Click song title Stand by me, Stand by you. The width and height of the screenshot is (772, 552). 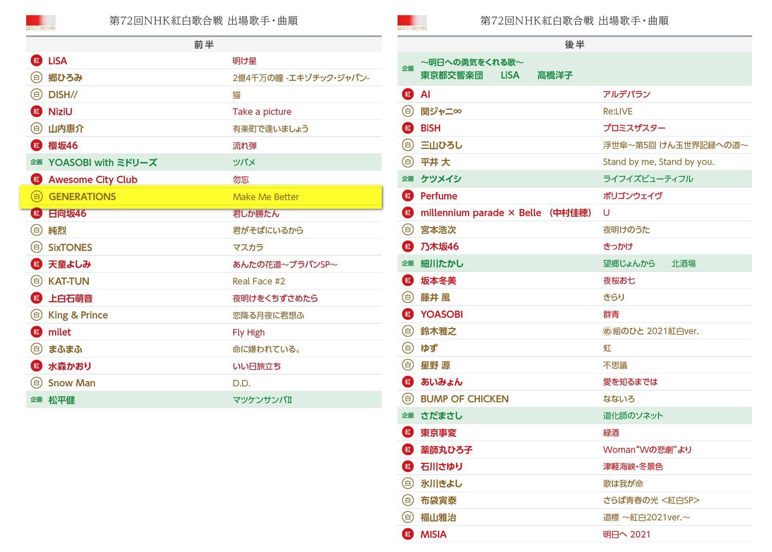[x=659, y=162]
